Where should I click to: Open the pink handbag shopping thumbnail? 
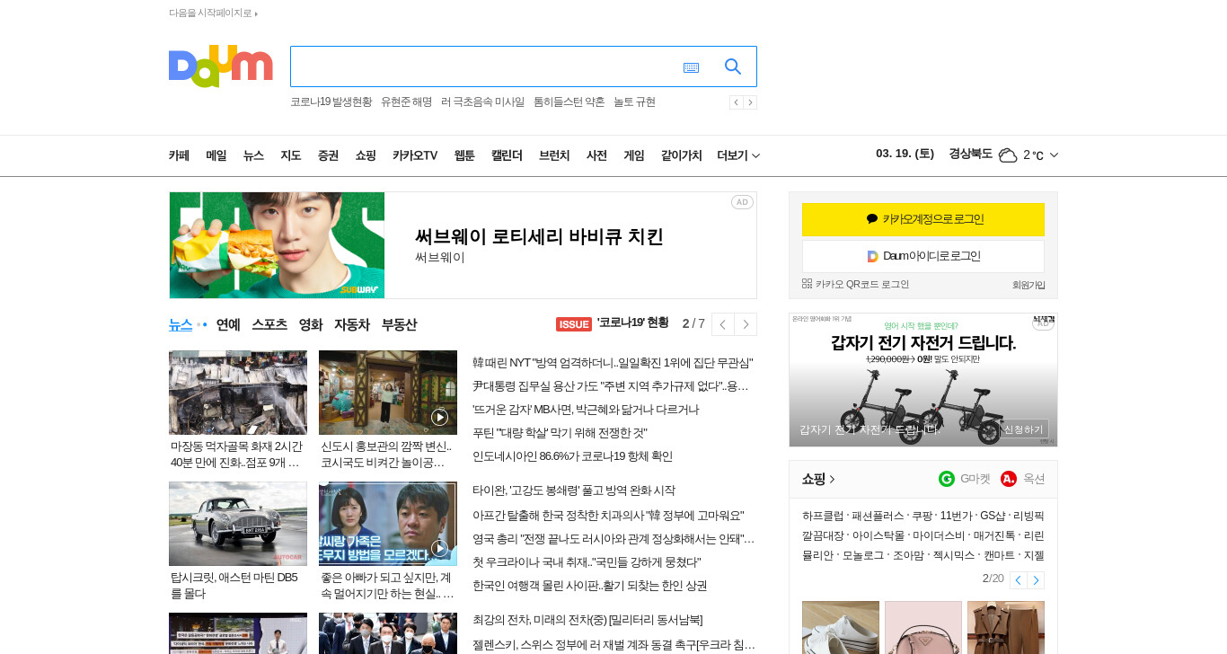tap(923, 627)
